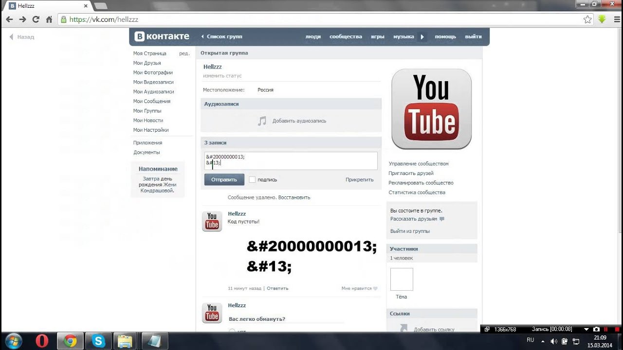Click выйти to log out
623x350 pixels.
(x=473, y=36)
